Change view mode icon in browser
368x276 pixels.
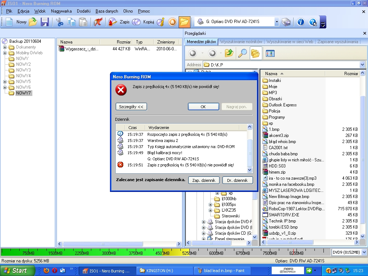270,53
